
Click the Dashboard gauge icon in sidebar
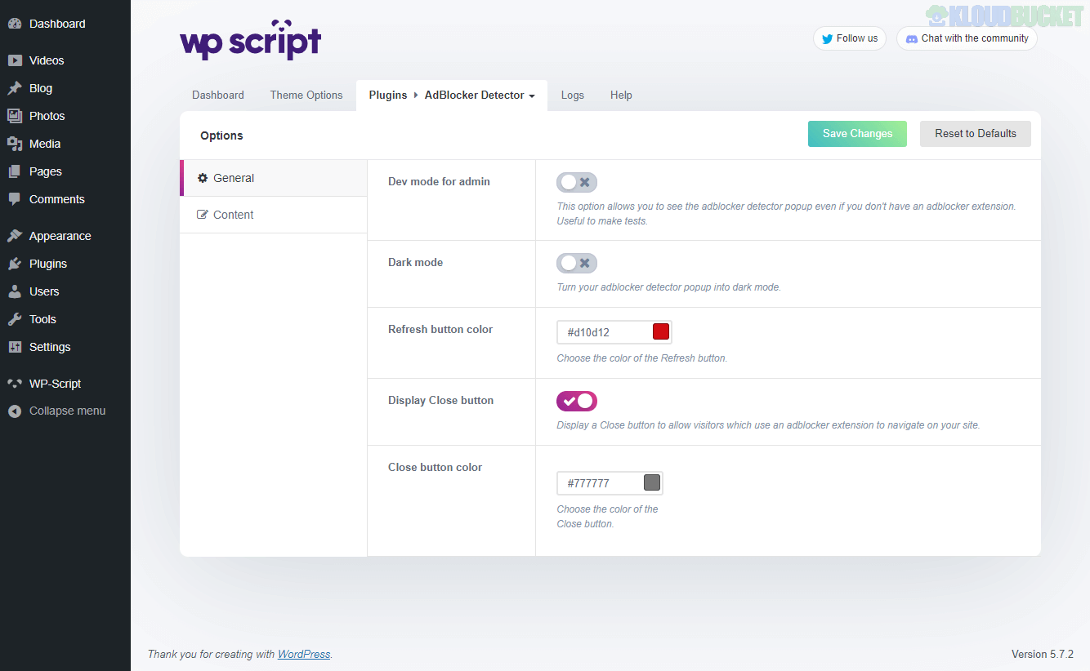point(15,24)
